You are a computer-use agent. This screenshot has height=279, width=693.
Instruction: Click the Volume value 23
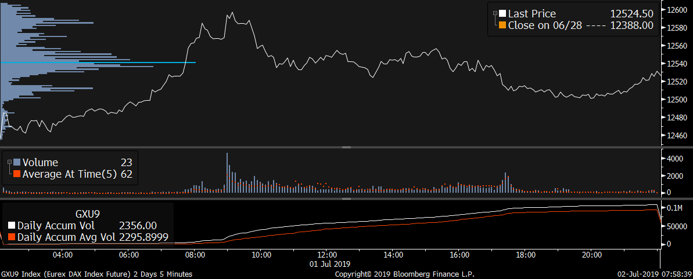(127, 163)
